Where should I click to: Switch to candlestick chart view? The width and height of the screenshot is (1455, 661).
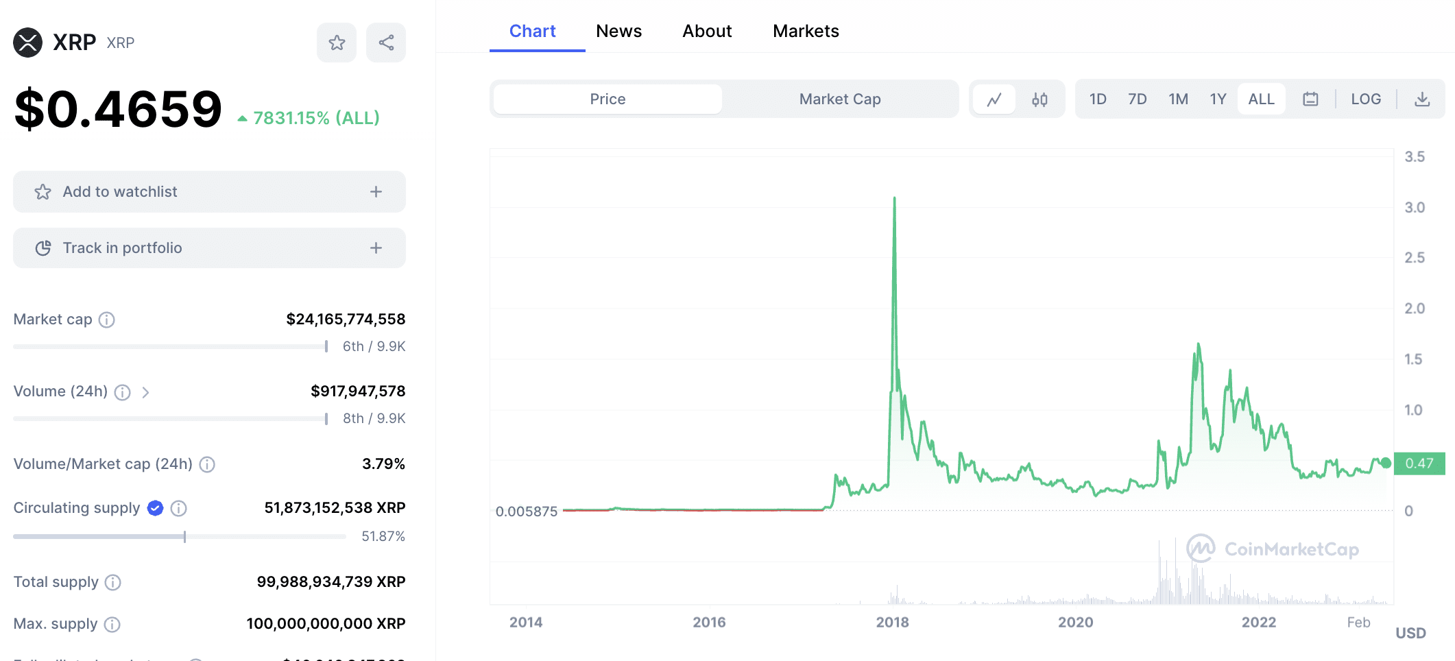click(1039, 99)
